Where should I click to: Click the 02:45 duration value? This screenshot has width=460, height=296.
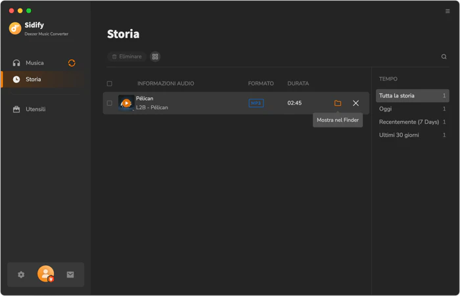click(294, 103)
